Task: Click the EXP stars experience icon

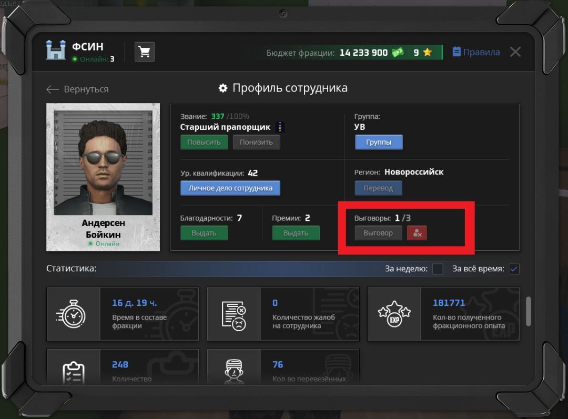Action: point(394,314)
